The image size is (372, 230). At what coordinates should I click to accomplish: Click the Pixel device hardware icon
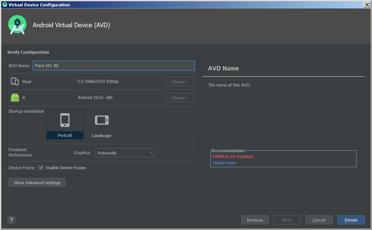click(15, 81)
